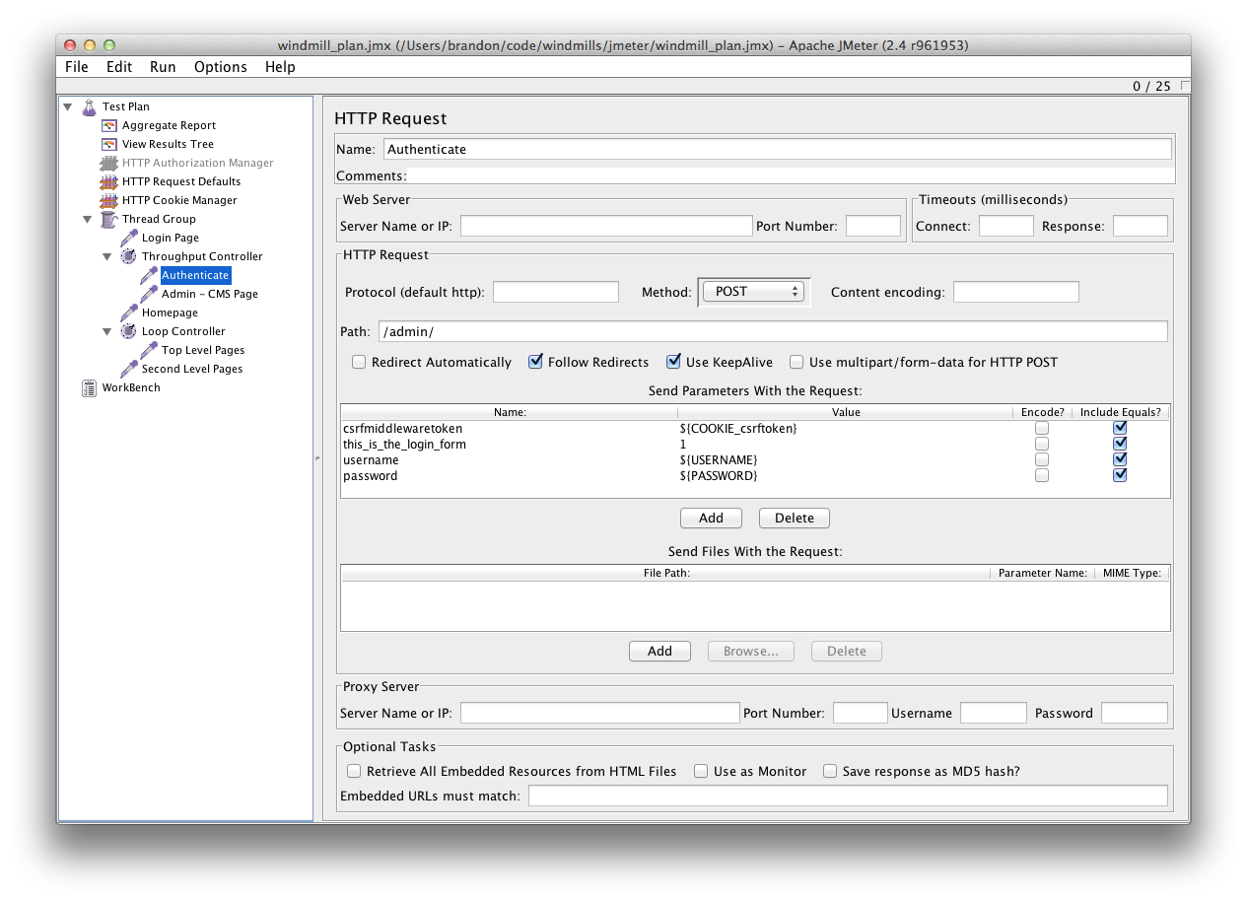Click the Delete button under parameters table

click(x=794, y=518)
